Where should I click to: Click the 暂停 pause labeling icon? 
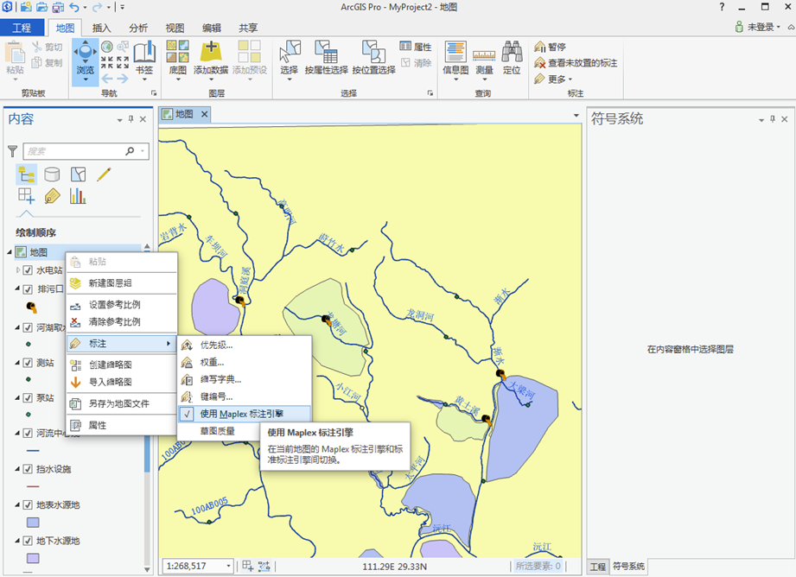click(540, 48)
